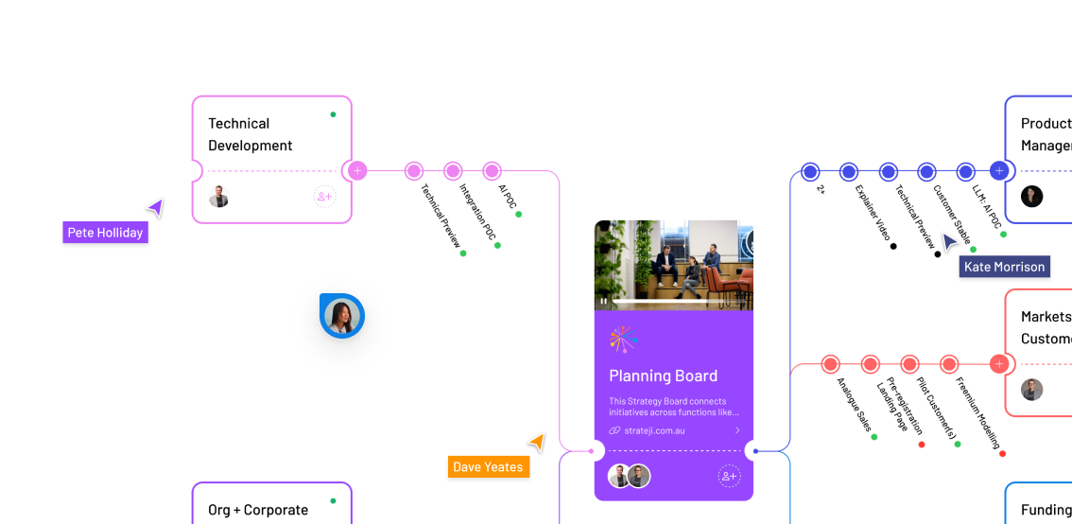The height and width of the screenshot is (524, 1072).
Task: Select the blue LLM: AI POC milestone node
Action: click(965, 171)
